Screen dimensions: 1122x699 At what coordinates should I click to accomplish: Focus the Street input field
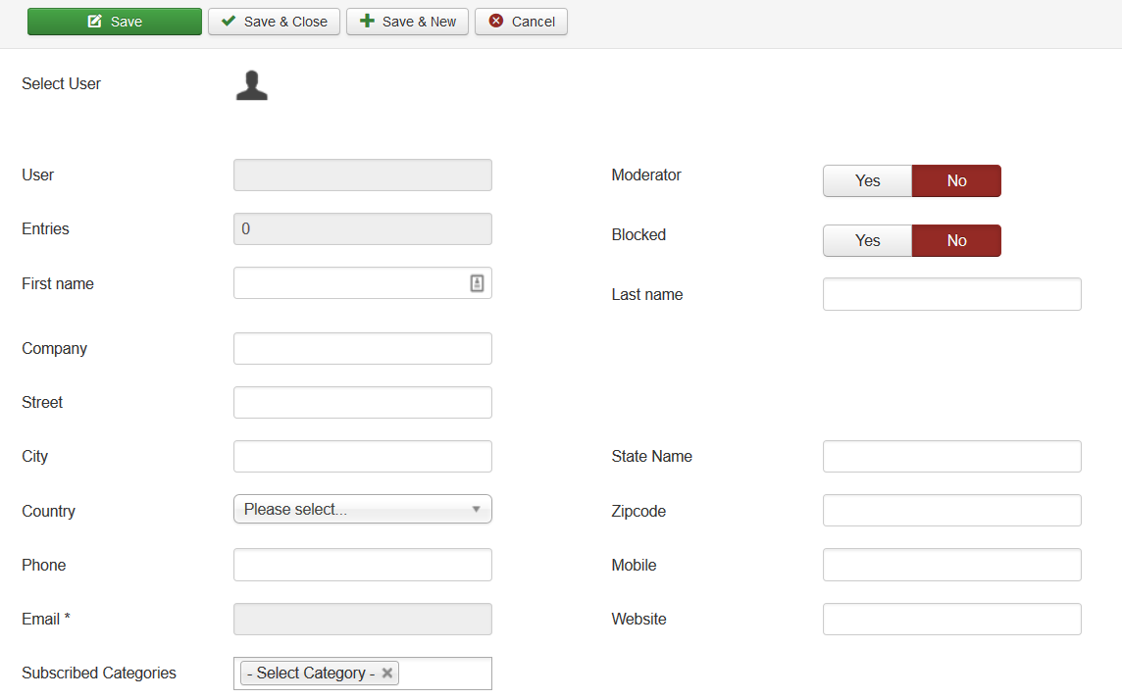(x=362, y=402)
